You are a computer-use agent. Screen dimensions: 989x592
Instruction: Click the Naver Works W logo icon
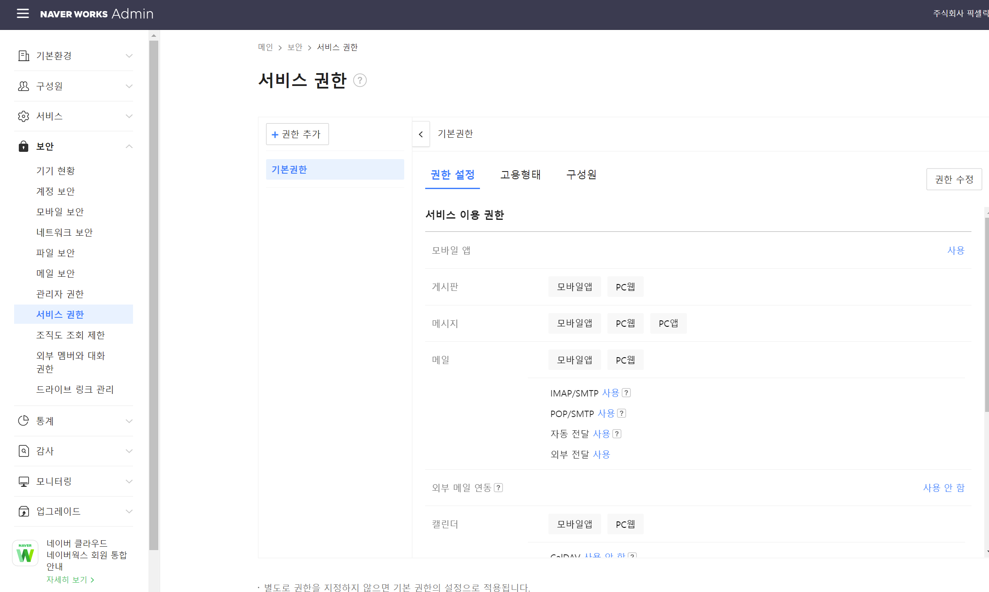coord(25,554)
